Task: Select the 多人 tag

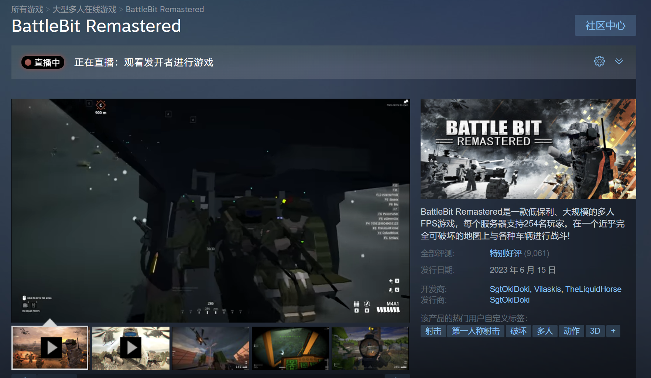Action: [545, 331]
